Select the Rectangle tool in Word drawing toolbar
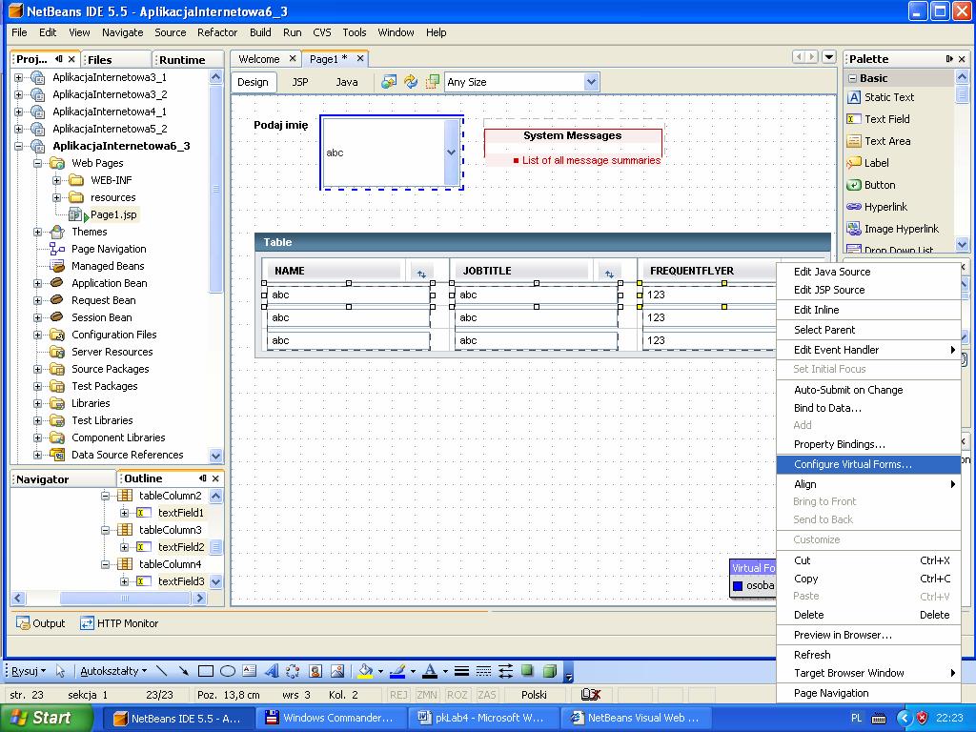 tap(206, 671)
